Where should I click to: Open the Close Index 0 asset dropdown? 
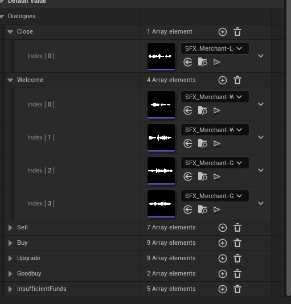pyautogui.click(x=215, y=48)
